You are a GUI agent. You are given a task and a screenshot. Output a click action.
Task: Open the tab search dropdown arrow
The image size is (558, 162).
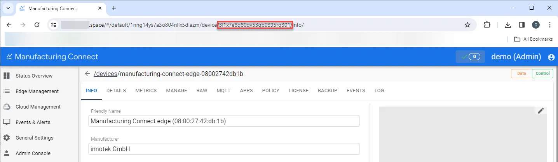[x=8, y=8]
